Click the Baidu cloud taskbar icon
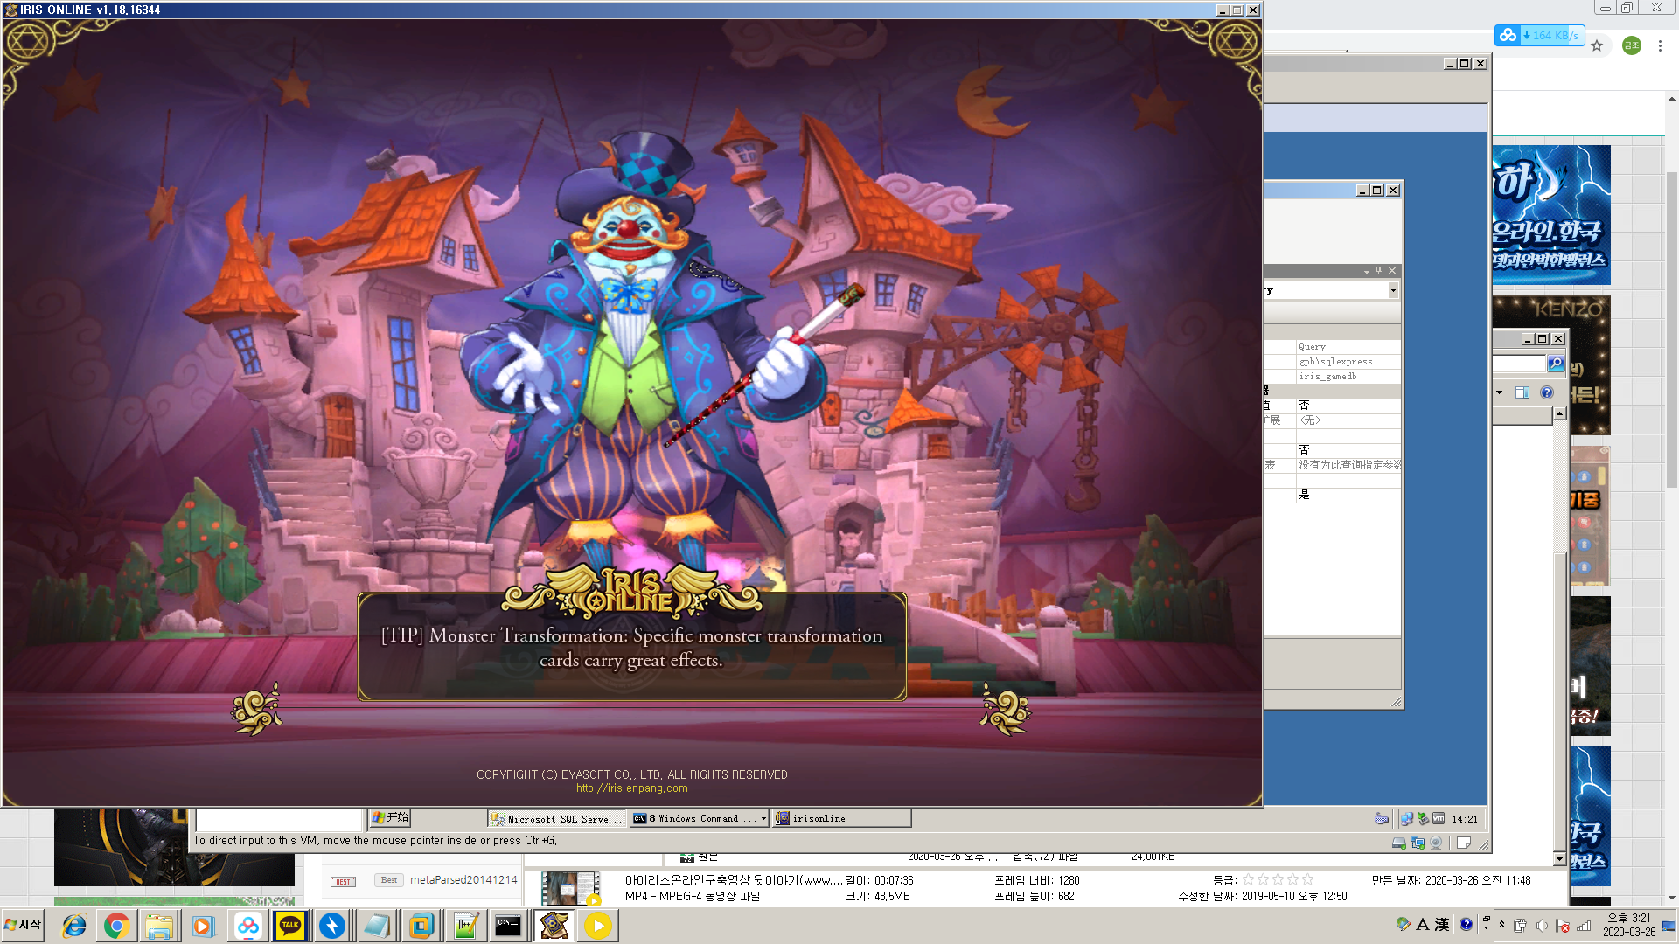The image size is (1679, 944). (x=247, y=926)
